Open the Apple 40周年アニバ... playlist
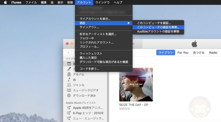 pos(88,108)
